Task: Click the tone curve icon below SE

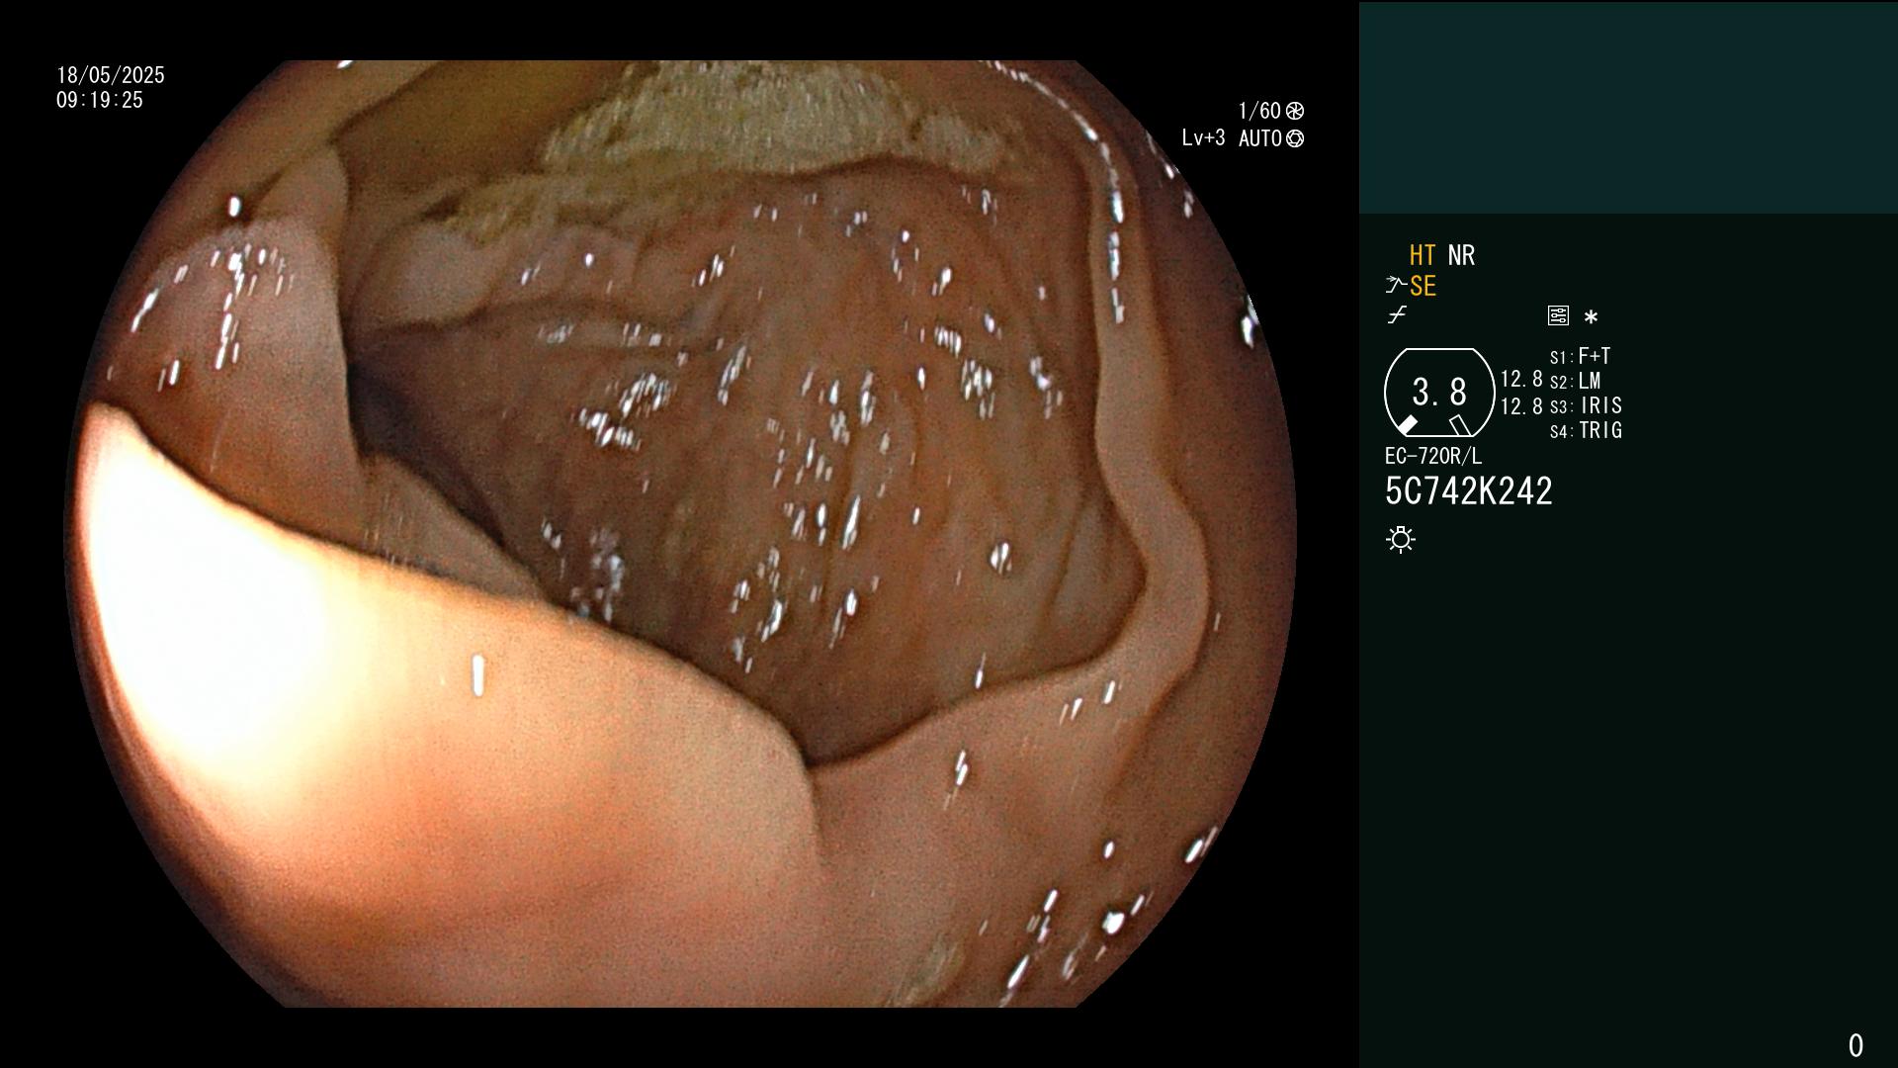Action: tap(1397, 315)
